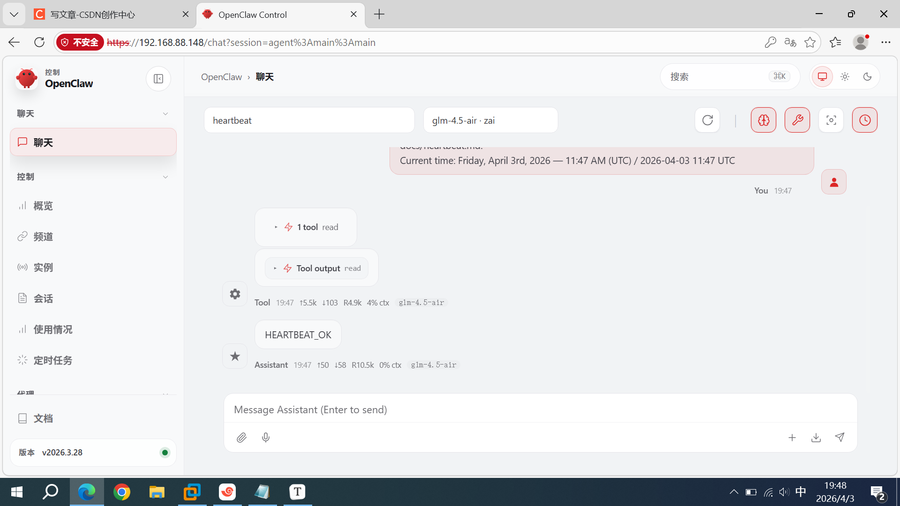Open the glm-4.5-air model dropdown
The height and width of the screenshot is (506, 900).
tap(490, 120)
